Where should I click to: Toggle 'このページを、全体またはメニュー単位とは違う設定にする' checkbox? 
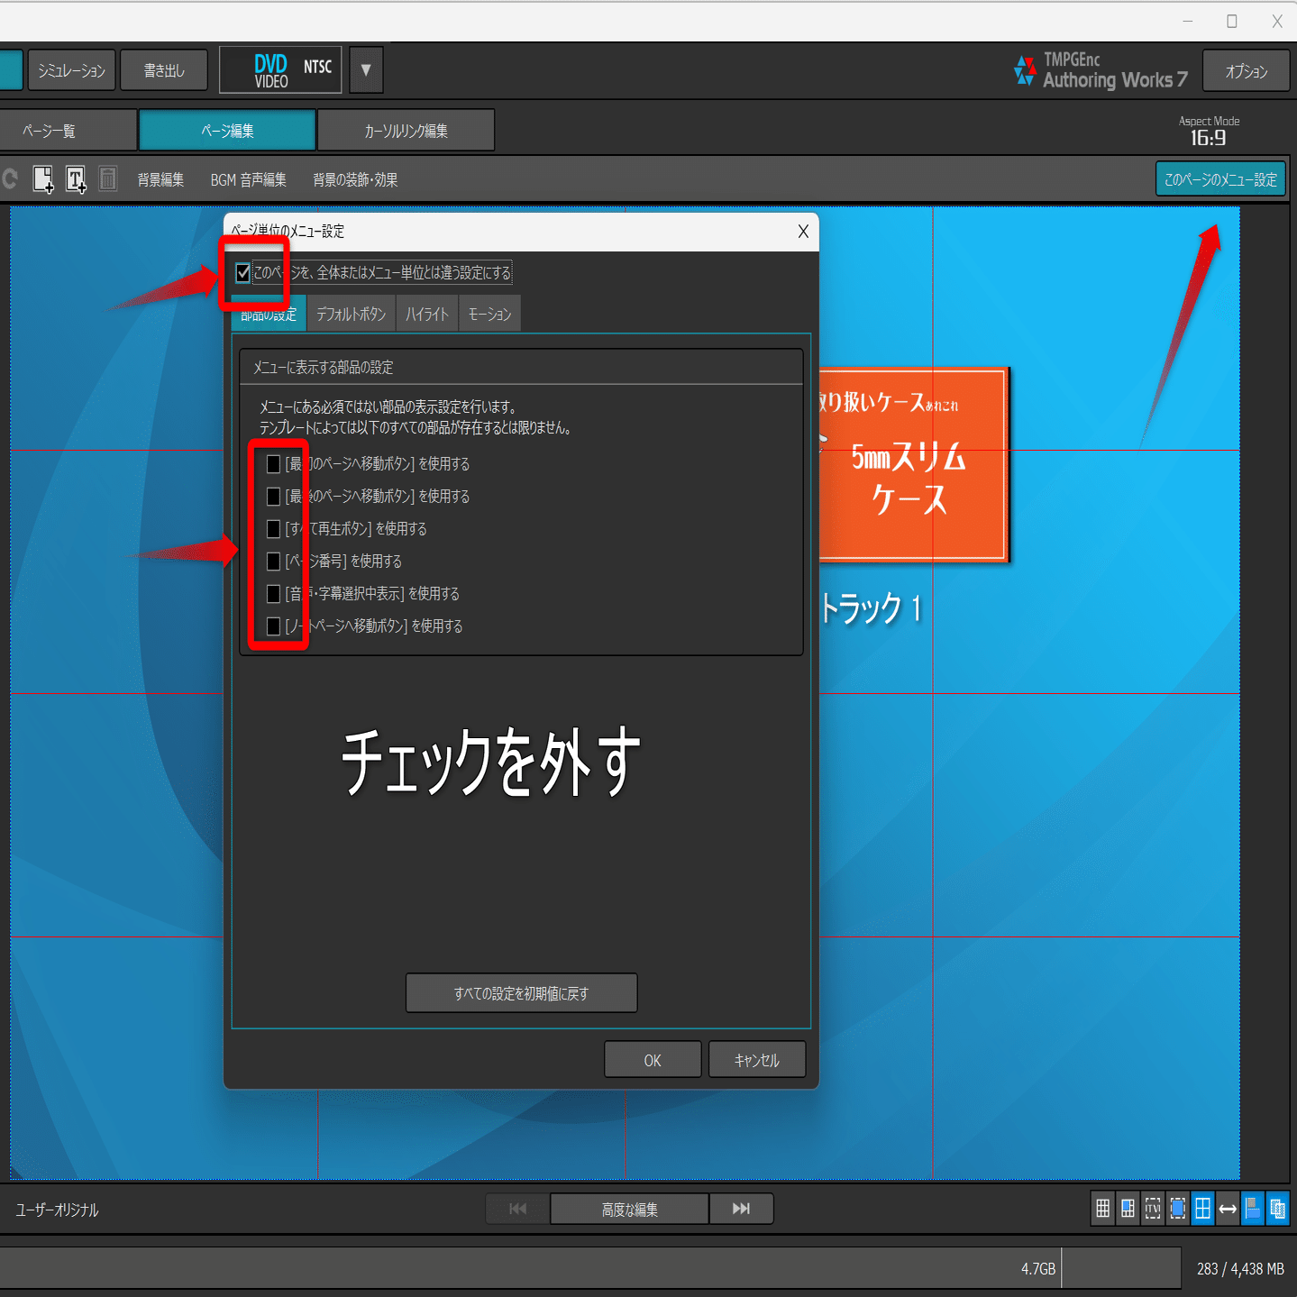click(243, 272)
